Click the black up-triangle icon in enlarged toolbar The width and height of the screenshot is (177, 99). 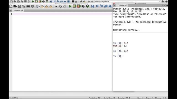click(x=56, y=6)
